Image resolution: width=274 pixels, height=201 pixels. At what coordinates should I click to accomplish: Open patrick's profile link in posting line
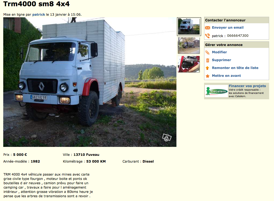click(x=38, y=15)
